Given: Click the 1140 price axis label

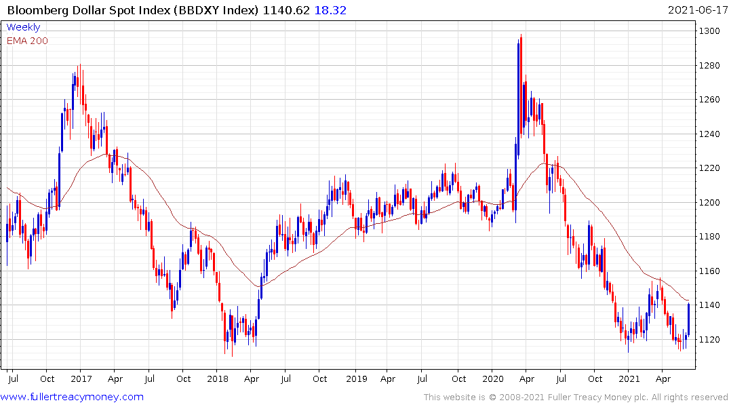Looking at the screenshot, I should point(709,305).
